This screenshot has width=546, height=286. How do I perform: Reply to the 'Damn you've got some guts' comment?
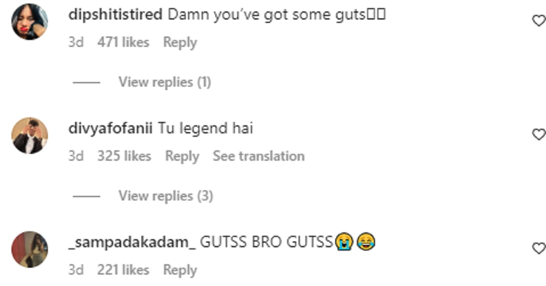[180, 43]
